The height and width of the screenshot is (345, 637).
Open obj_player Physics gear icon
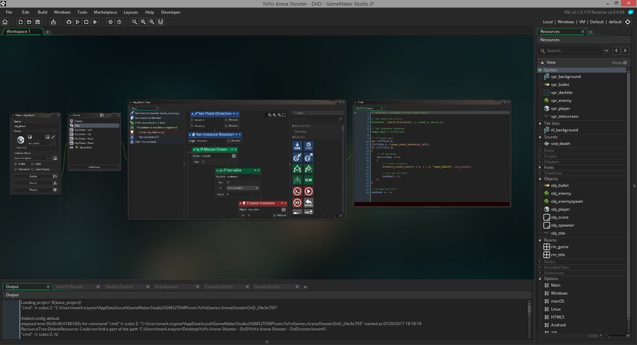[x=55, y=189]
